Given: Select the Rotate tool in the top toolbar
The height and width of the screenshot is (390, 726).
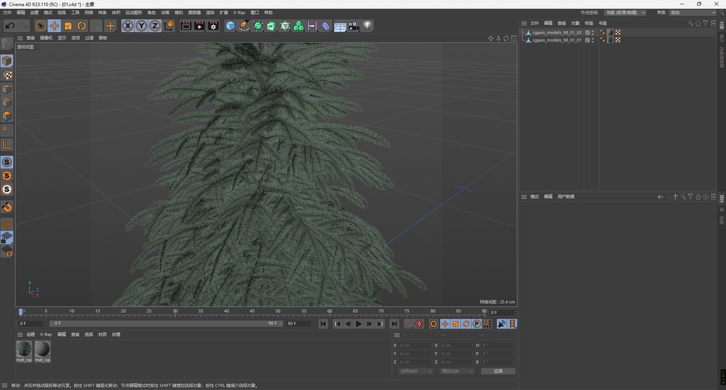Looking at the screenshot, I should point(81,26).
